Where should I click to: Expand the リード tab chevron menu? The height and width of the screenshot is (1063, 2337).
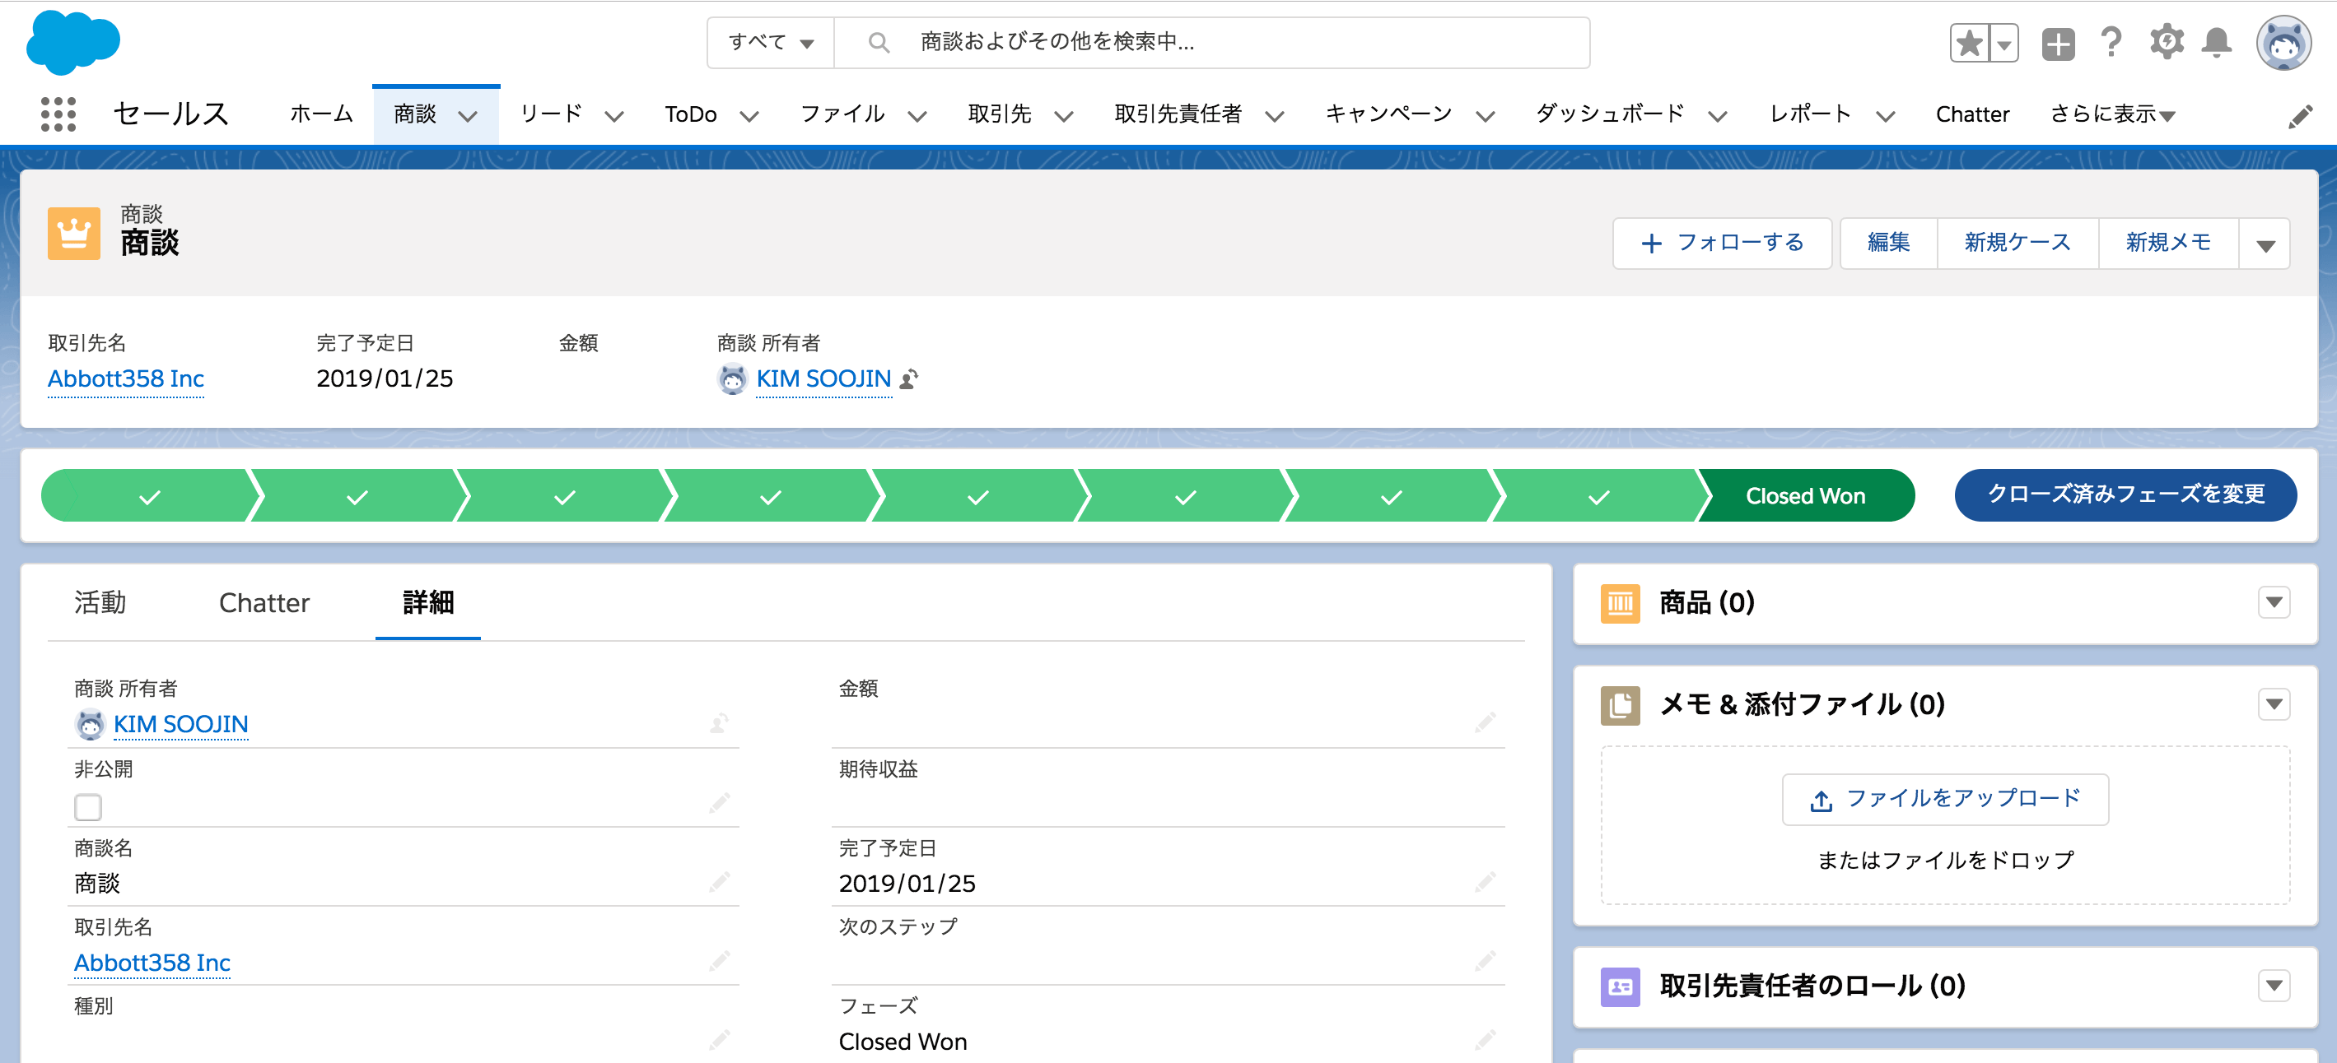point(614,116)
